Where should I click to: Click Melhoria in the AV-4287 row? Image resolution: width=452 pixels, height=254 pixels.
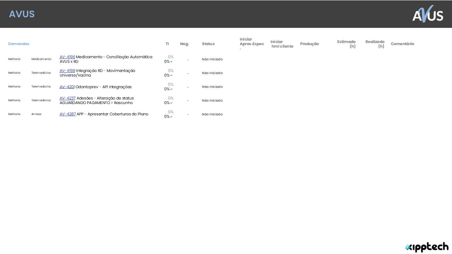tap(14, 114)
